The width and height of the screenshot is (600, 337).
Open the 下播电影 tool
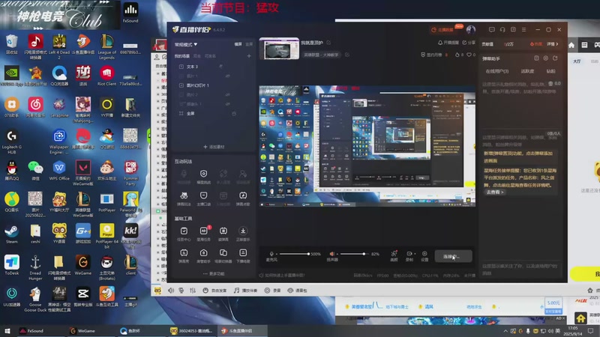point(243,256)
